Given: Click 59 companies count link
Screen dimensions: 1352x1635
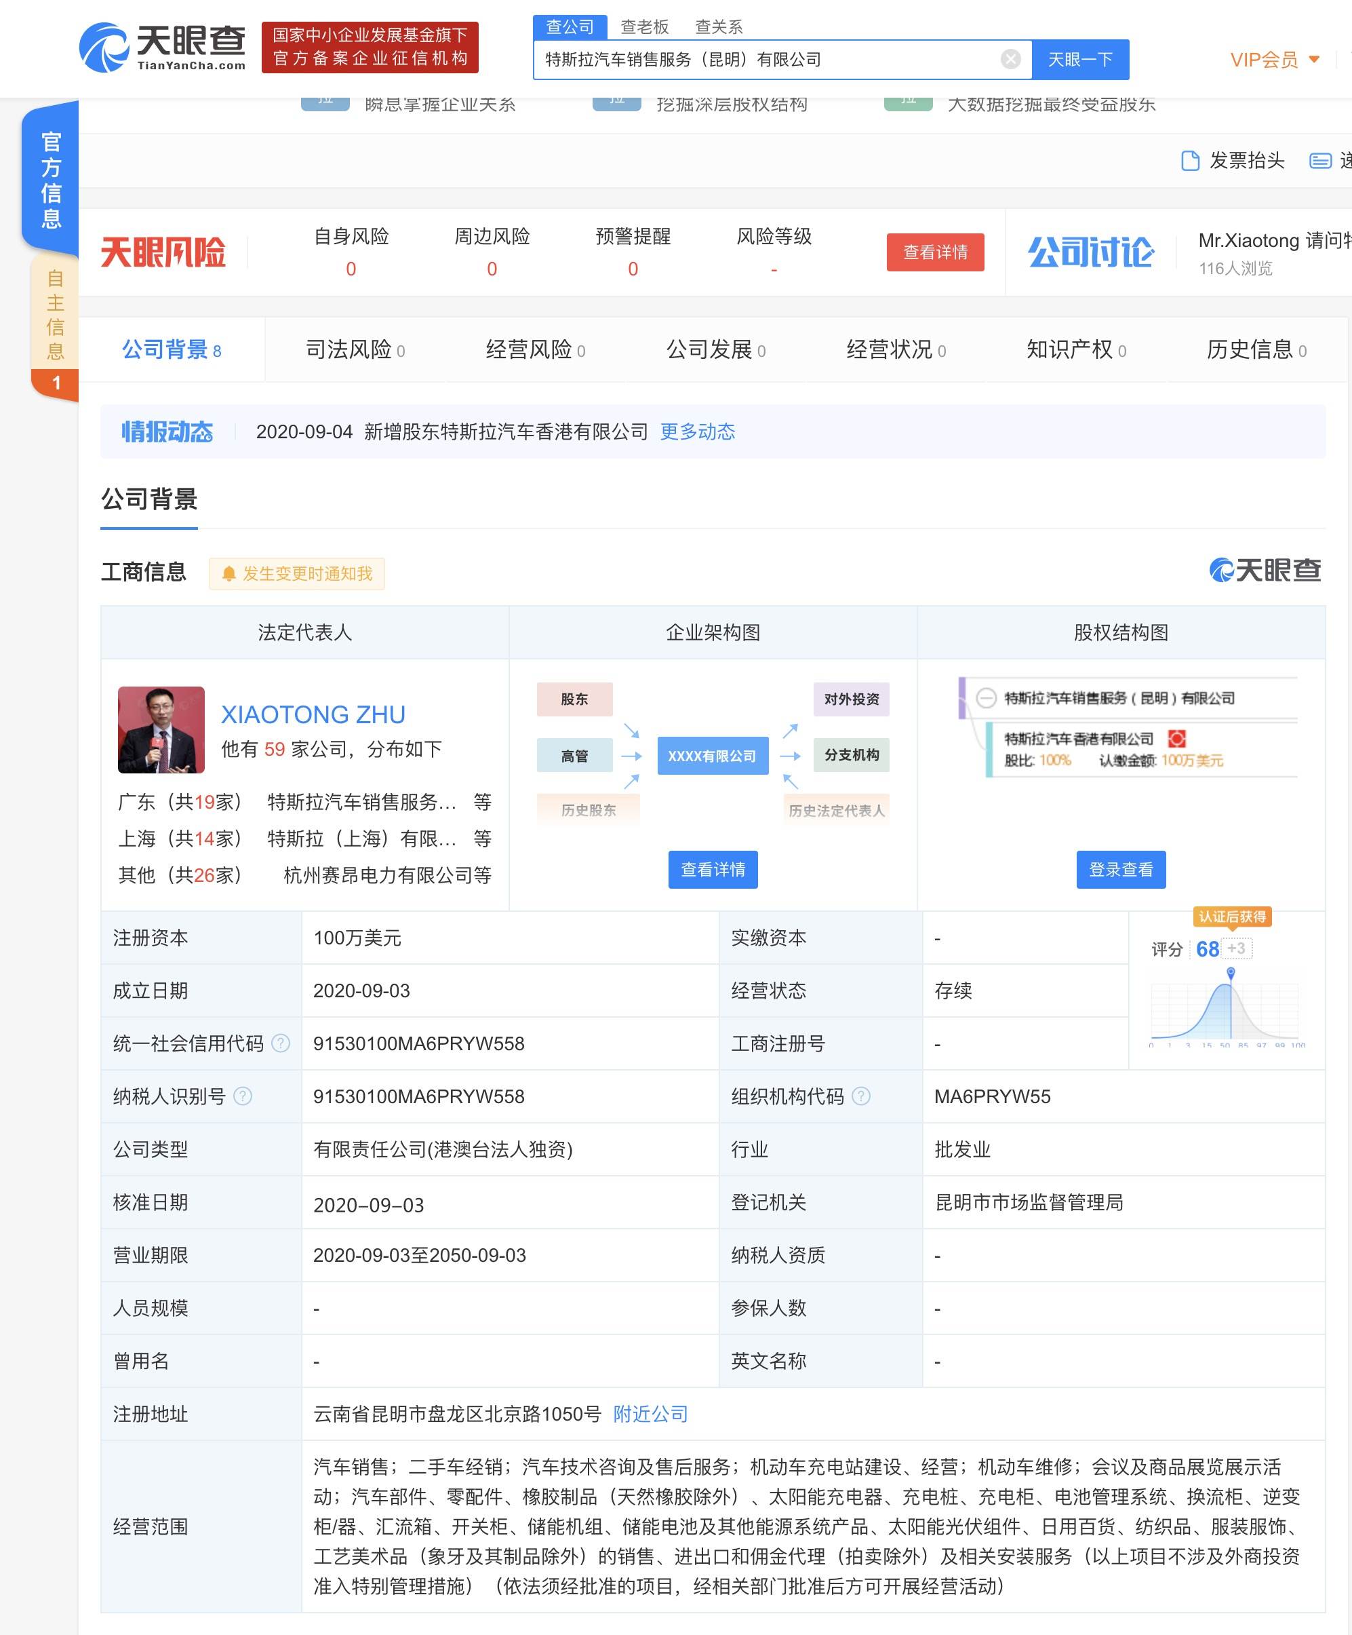Looking at the screenshot, I should pyautogui.click(x=275, y=749).
